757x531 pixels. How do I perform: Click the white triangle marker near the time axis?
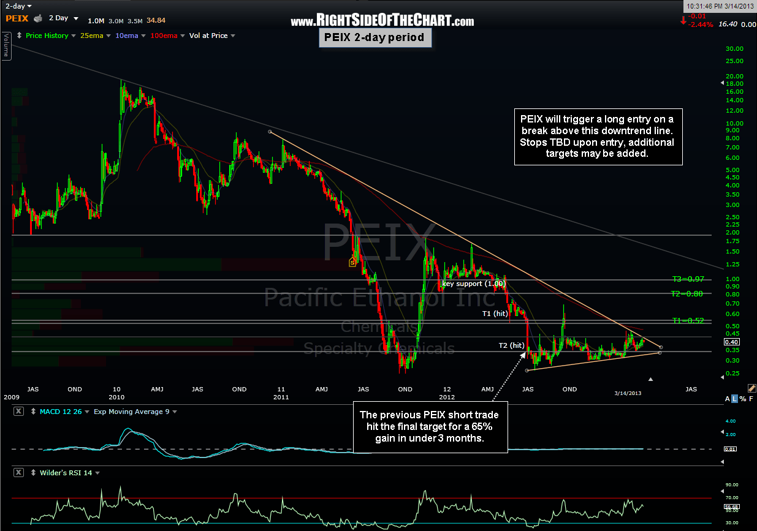pos(651,380)
